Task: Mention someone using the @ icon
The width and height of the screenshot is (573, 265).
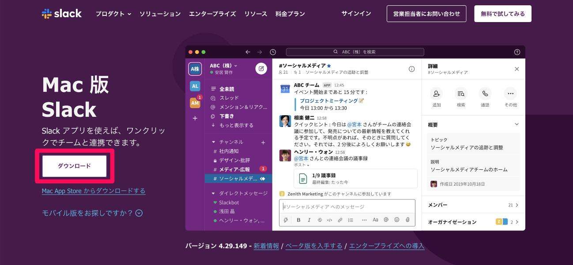Action: pos(387,220)
